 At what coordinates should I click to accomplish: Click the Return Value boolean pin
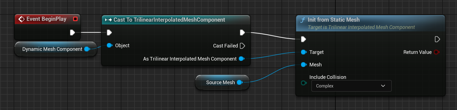coord(437,52)
